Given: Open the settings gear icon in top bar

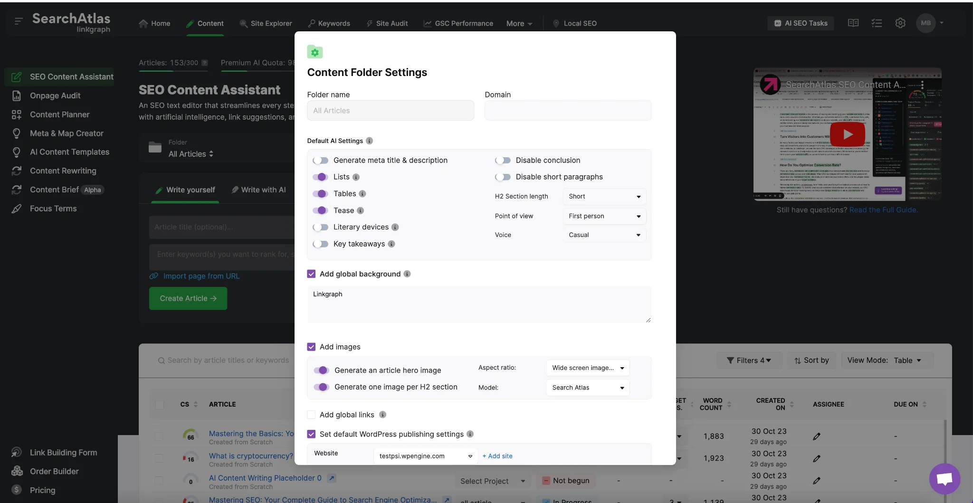Looking at the screenshot, I should click(900, 23).
